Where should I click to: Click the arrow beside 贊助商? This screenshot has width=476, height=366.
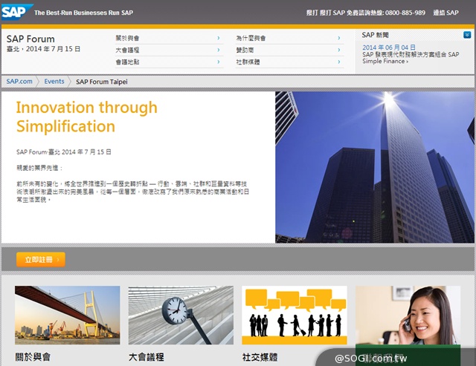point(339,50)
